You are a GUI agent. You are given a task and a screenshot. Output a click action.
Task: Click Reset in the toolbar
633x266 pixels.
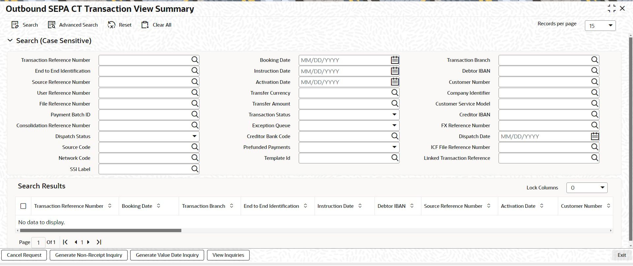(x=120, y=25)
